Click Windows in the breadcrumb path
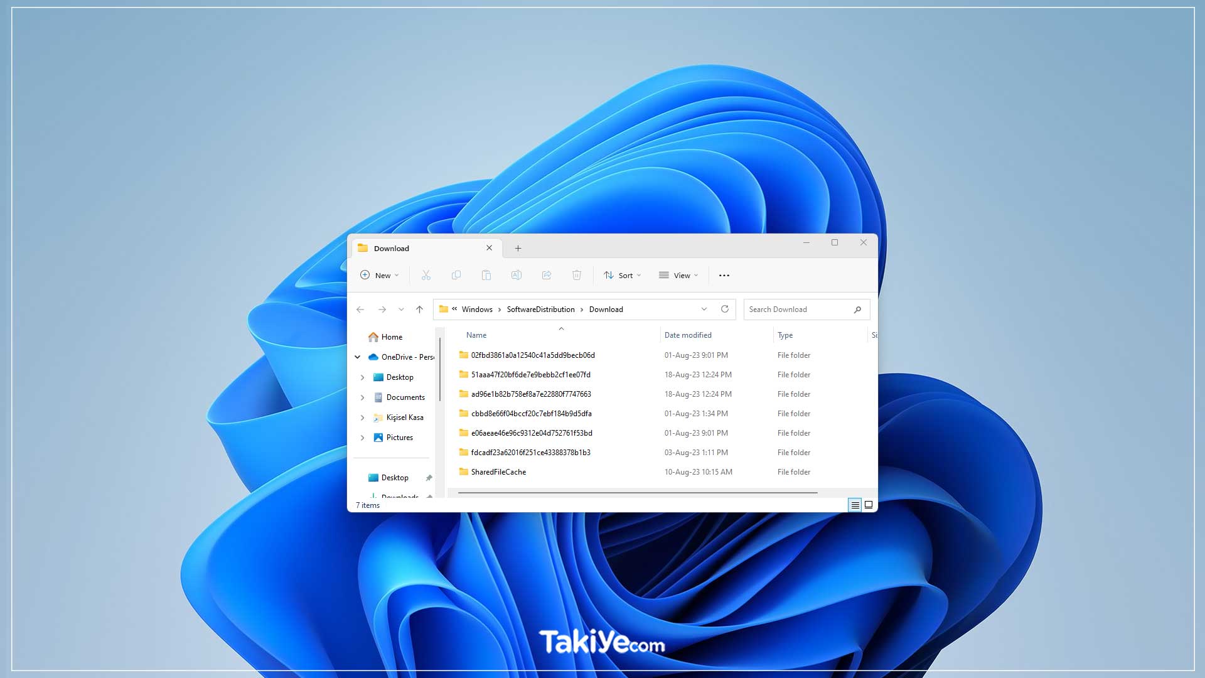This screenshot has height=678, width=1205. click(477, 309)
